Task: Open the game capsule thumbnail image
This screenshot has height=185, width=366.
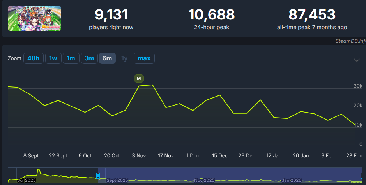Action: [x=35, y=18]
